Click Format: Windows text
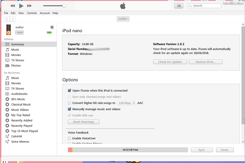 point(80,54)
